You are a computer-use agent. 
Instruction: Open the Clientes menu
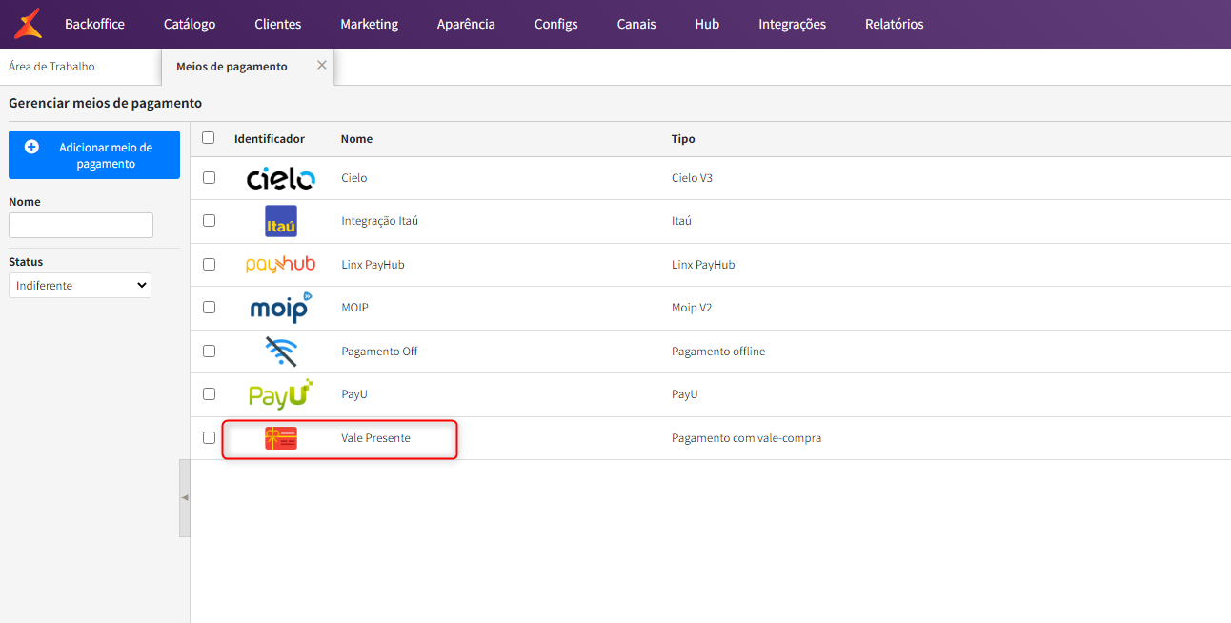coord(278,24)
